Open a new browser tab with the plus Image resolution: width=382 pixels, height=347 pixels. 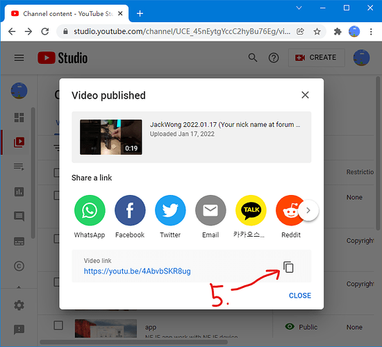click(140, 13)
